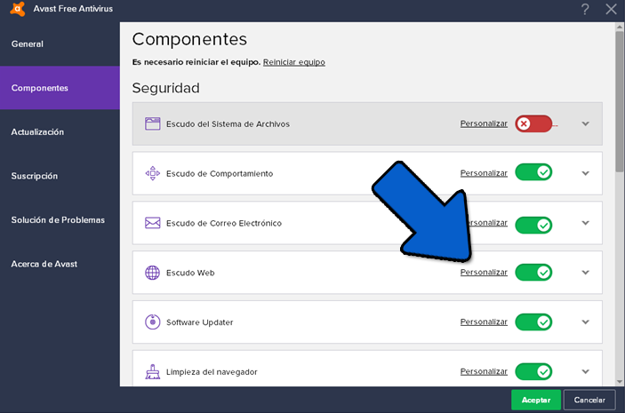The image size is (625, 413).
Task: Click the vertical scrollbar thumb
Action: coord(620,101)
